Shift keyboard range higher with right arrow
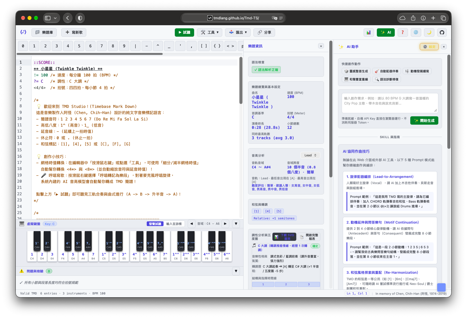This screenshot has width=467, height=318. tap(225, 224)
